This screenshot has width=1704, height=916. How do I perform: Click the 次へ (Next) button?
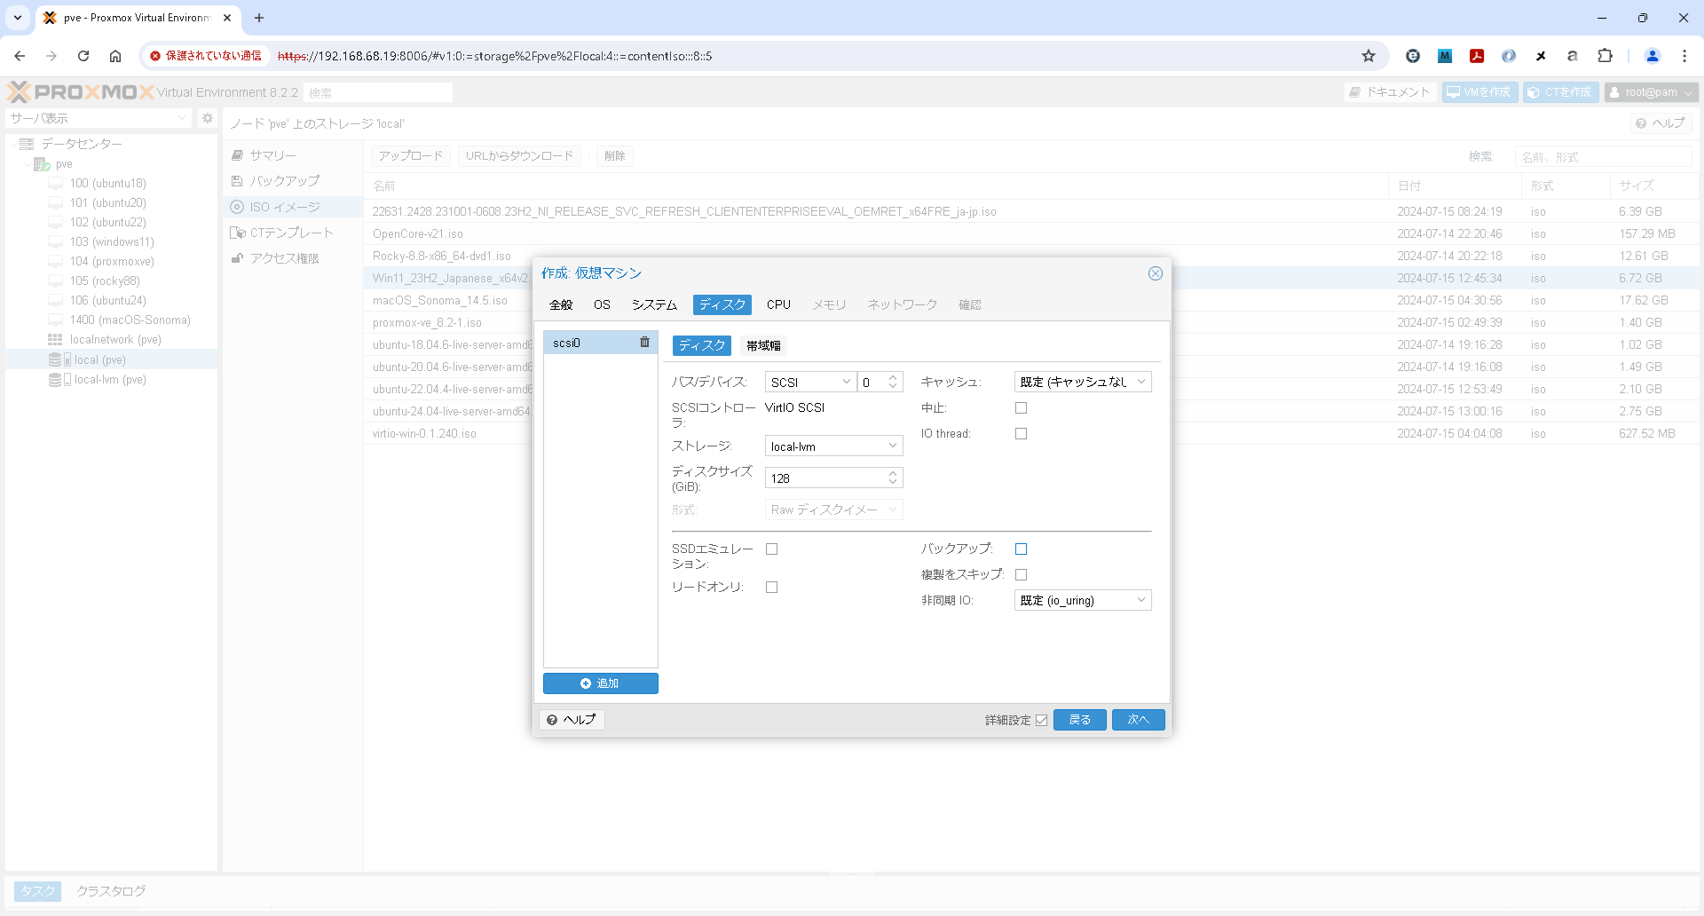(1138, 720)
